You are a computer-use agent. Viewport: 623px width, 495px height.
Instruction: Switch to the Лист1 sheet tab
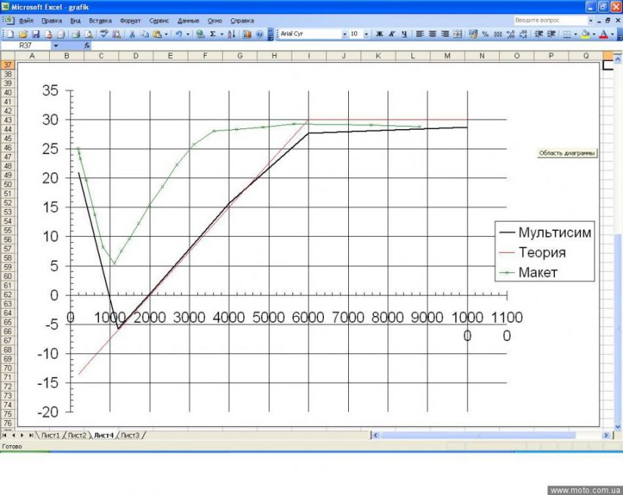(x=50, y=435)
